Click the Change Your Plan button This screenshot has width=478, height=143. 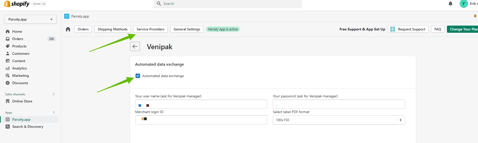(463, 29)
